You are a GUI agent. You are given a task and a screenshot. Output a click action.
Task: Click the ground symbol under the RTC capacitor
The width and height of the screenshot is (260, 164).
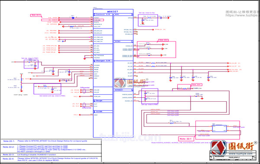[143, 23]
